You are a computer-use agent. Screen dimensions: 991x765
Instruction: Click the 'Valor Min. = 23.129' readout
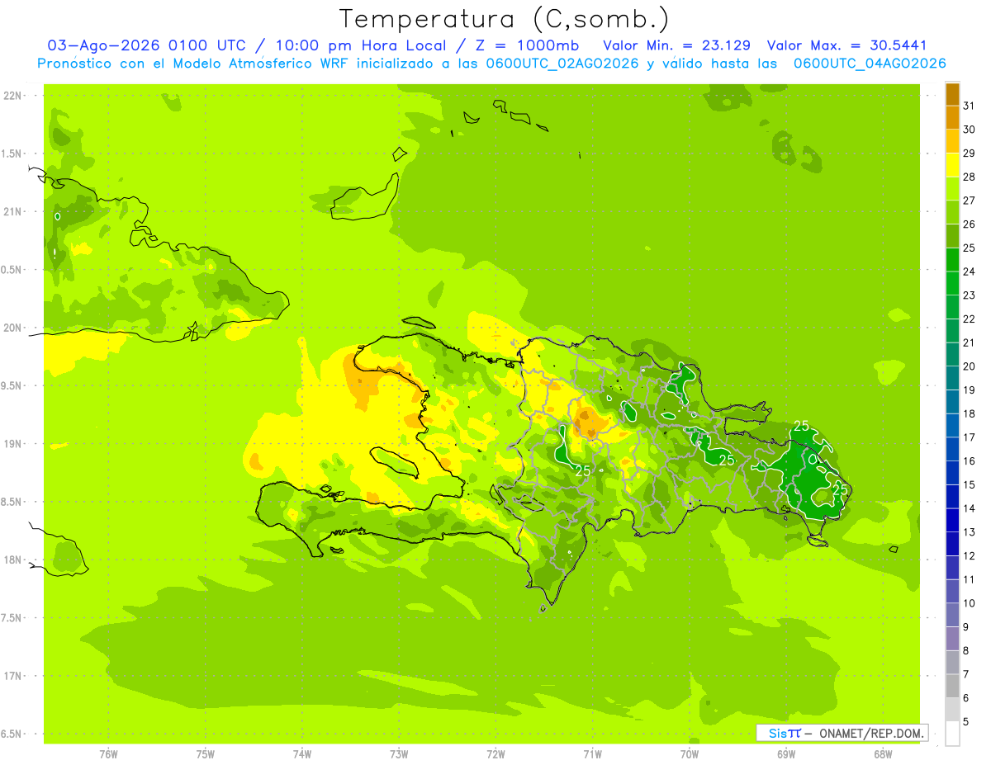[676, 45]
